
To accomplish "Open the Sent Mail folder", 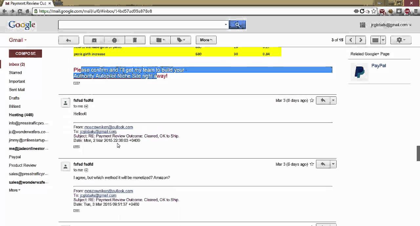I will [17, 90].
